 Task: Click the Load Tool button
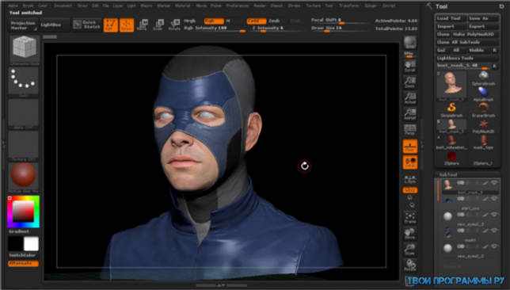(451, 18)
